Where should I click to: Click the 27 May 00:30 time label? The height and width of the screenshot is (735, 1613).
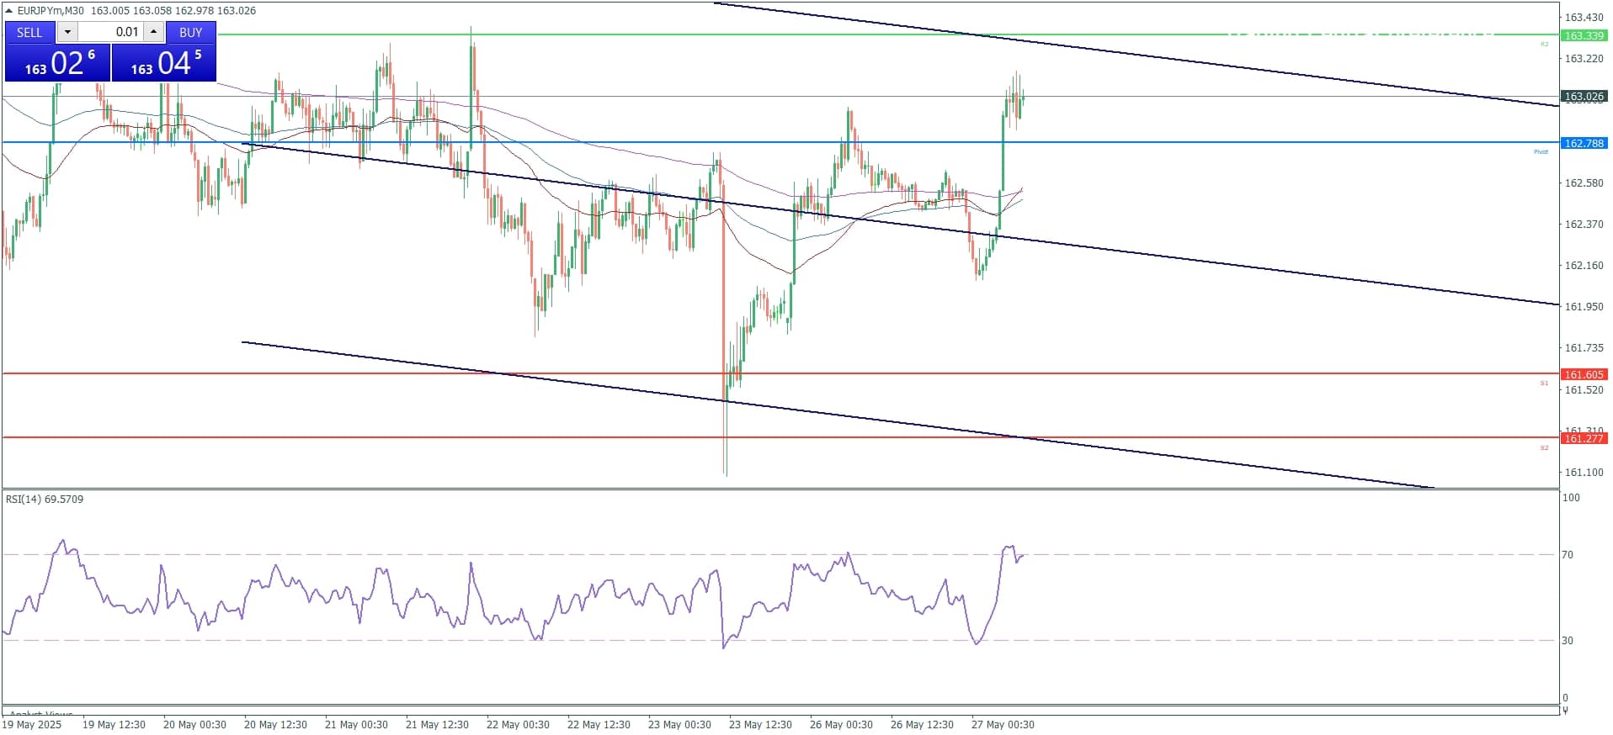coord(1003,724)
